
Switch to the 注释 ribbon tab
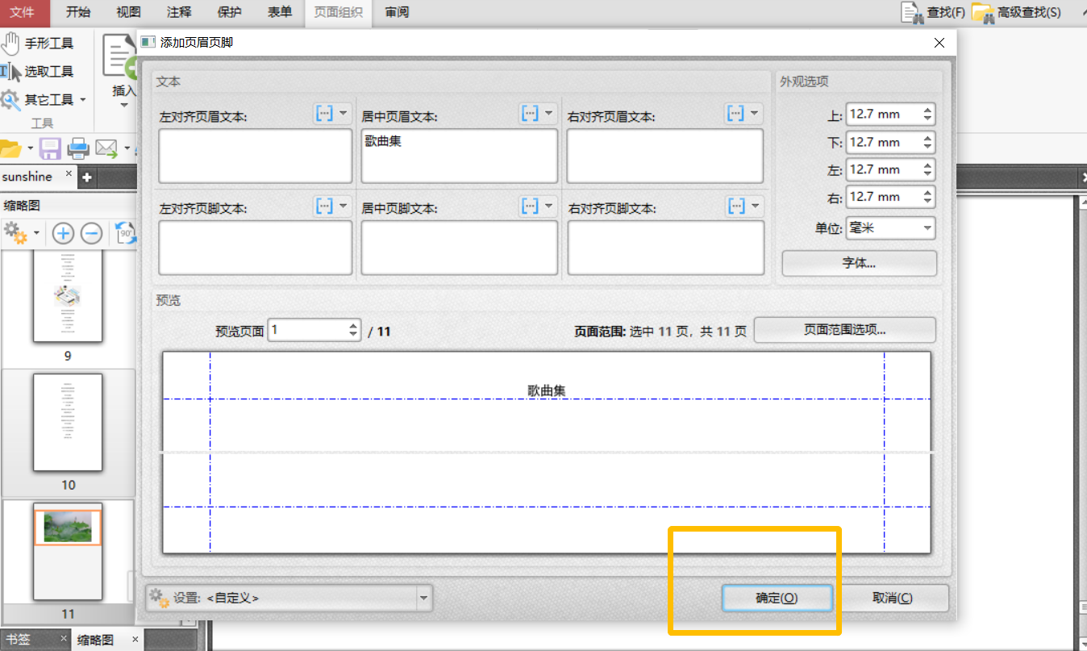(179, 12)
